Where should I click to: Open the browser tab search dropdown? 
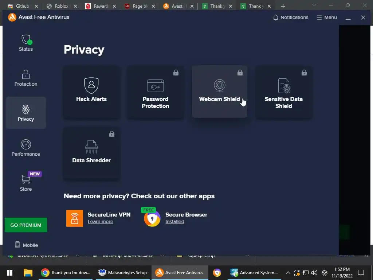point(314,5)
